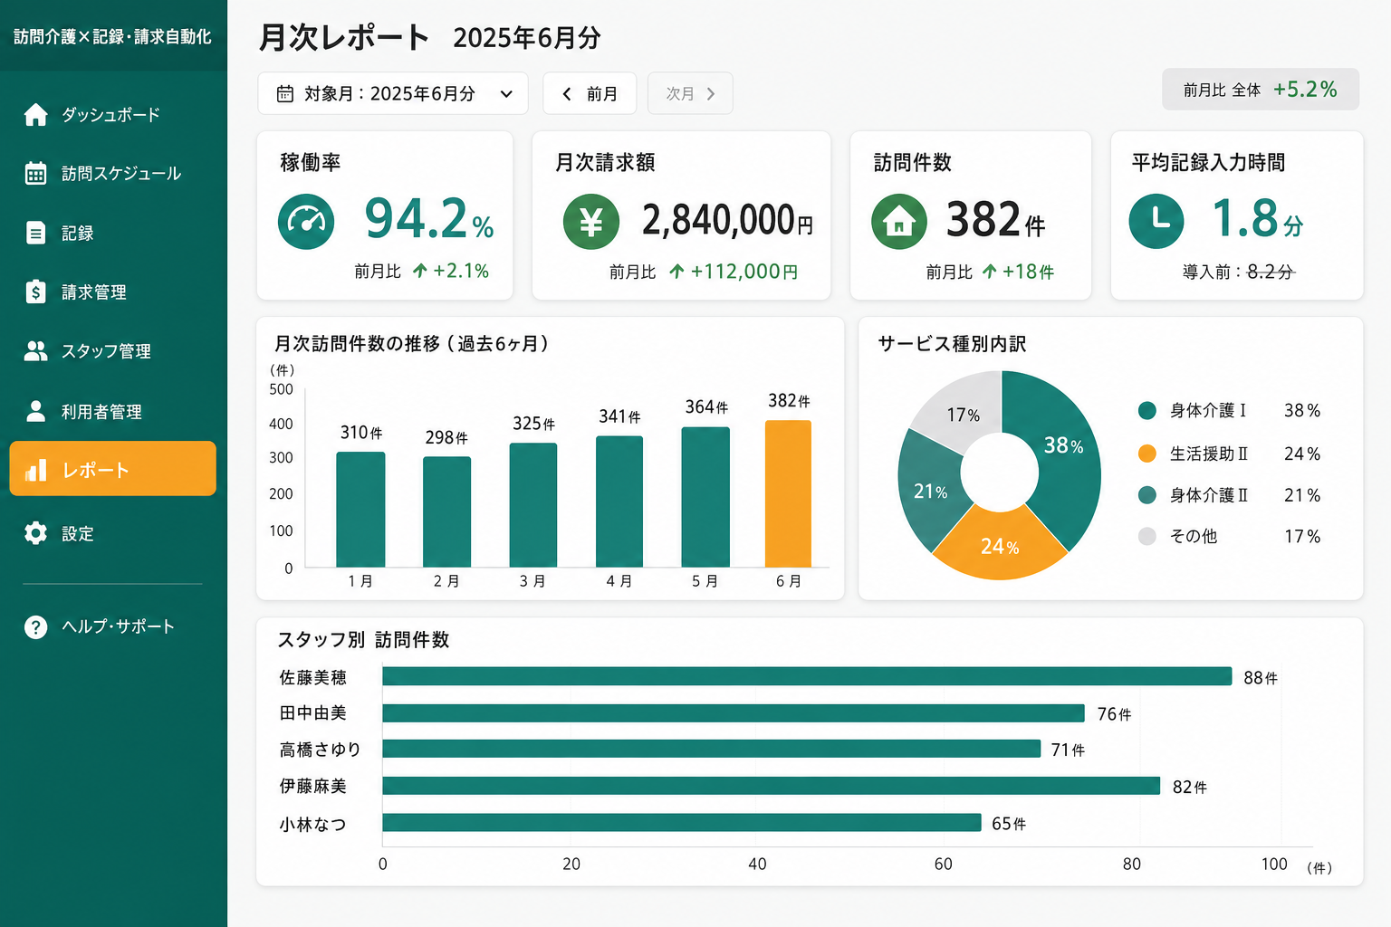Screen dimensions: 1391x927
Task: Click the orange 24% donut segment
Action: [1000, 546]
